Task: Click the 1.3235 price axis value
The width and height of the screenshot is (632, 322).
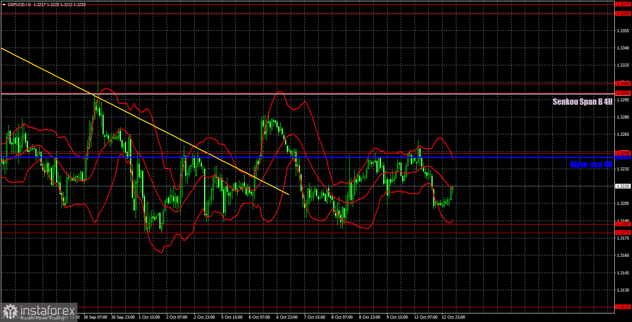Action: [x=623, y=169]
